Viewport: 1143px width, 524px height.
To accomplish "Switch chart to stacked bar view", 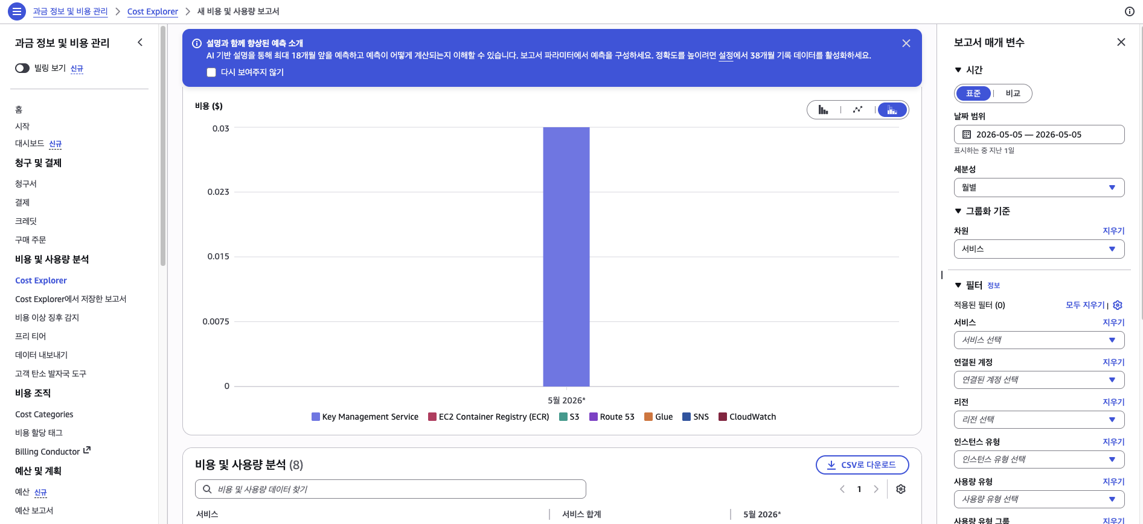I will click(892, 110).
